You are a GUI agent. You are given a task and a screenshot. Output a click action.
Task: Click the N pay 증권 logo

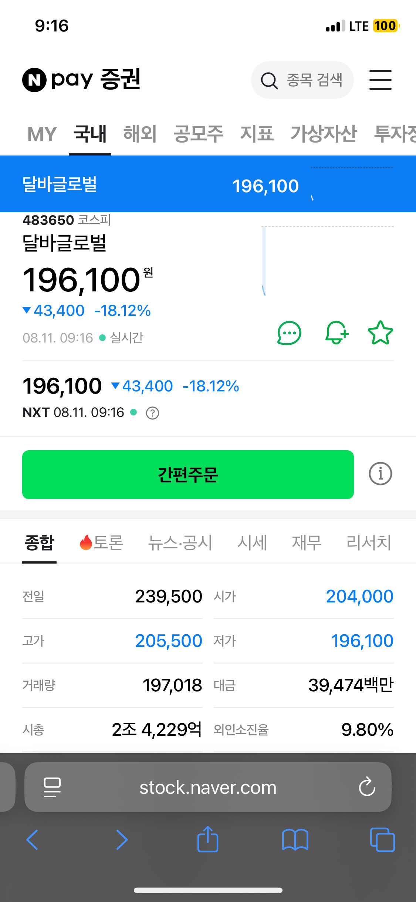(x=81, y=80)
